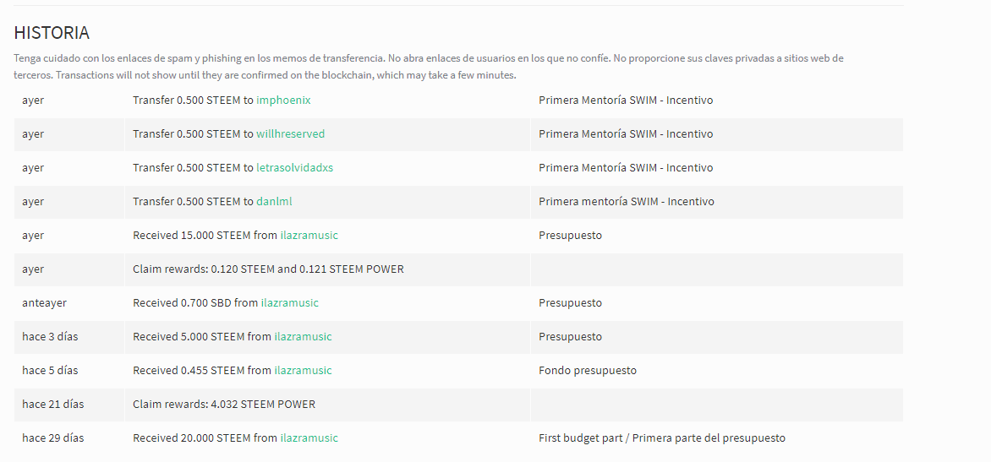The height and width of the screenshot is (462, 991).
Task: Click the hace 5 días timestamp
Action: (50, 371)
